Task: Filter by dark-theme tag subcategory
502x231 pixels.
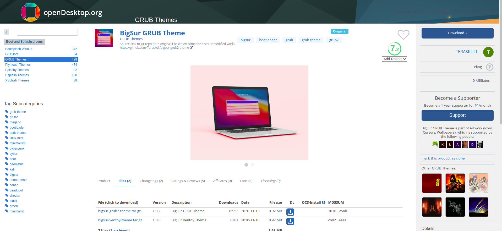Action: click(x=18, y=133)
